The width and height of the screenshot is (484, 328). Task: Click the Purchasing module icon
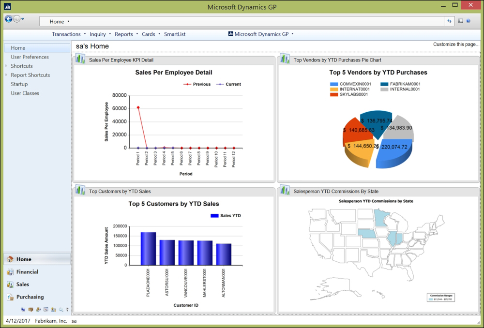[x=10, y=297]
